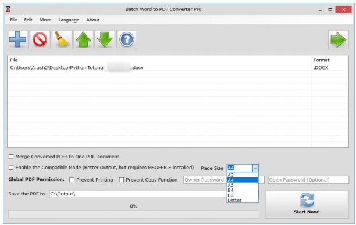Move file up with green up arrow
This screenshot has width=356, height=225.
[83, 39]
